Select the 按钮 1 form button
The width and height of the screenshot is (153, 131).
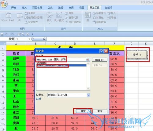tap(137, 55)
